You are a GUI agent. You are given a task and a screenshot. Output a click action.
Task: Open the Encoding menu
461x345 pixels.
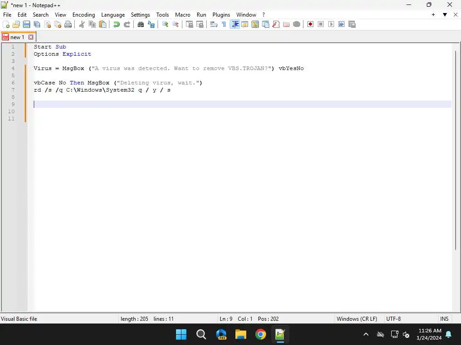pyautogui.click(x=83, y=15)
